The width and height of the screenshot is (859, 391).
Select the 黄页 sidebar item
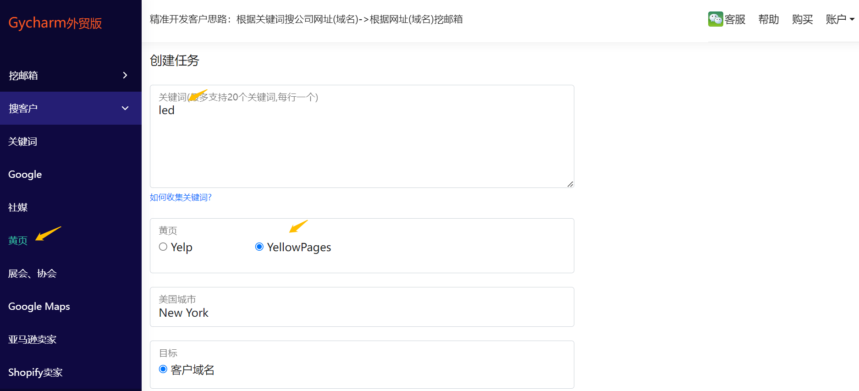coord(18,241)
